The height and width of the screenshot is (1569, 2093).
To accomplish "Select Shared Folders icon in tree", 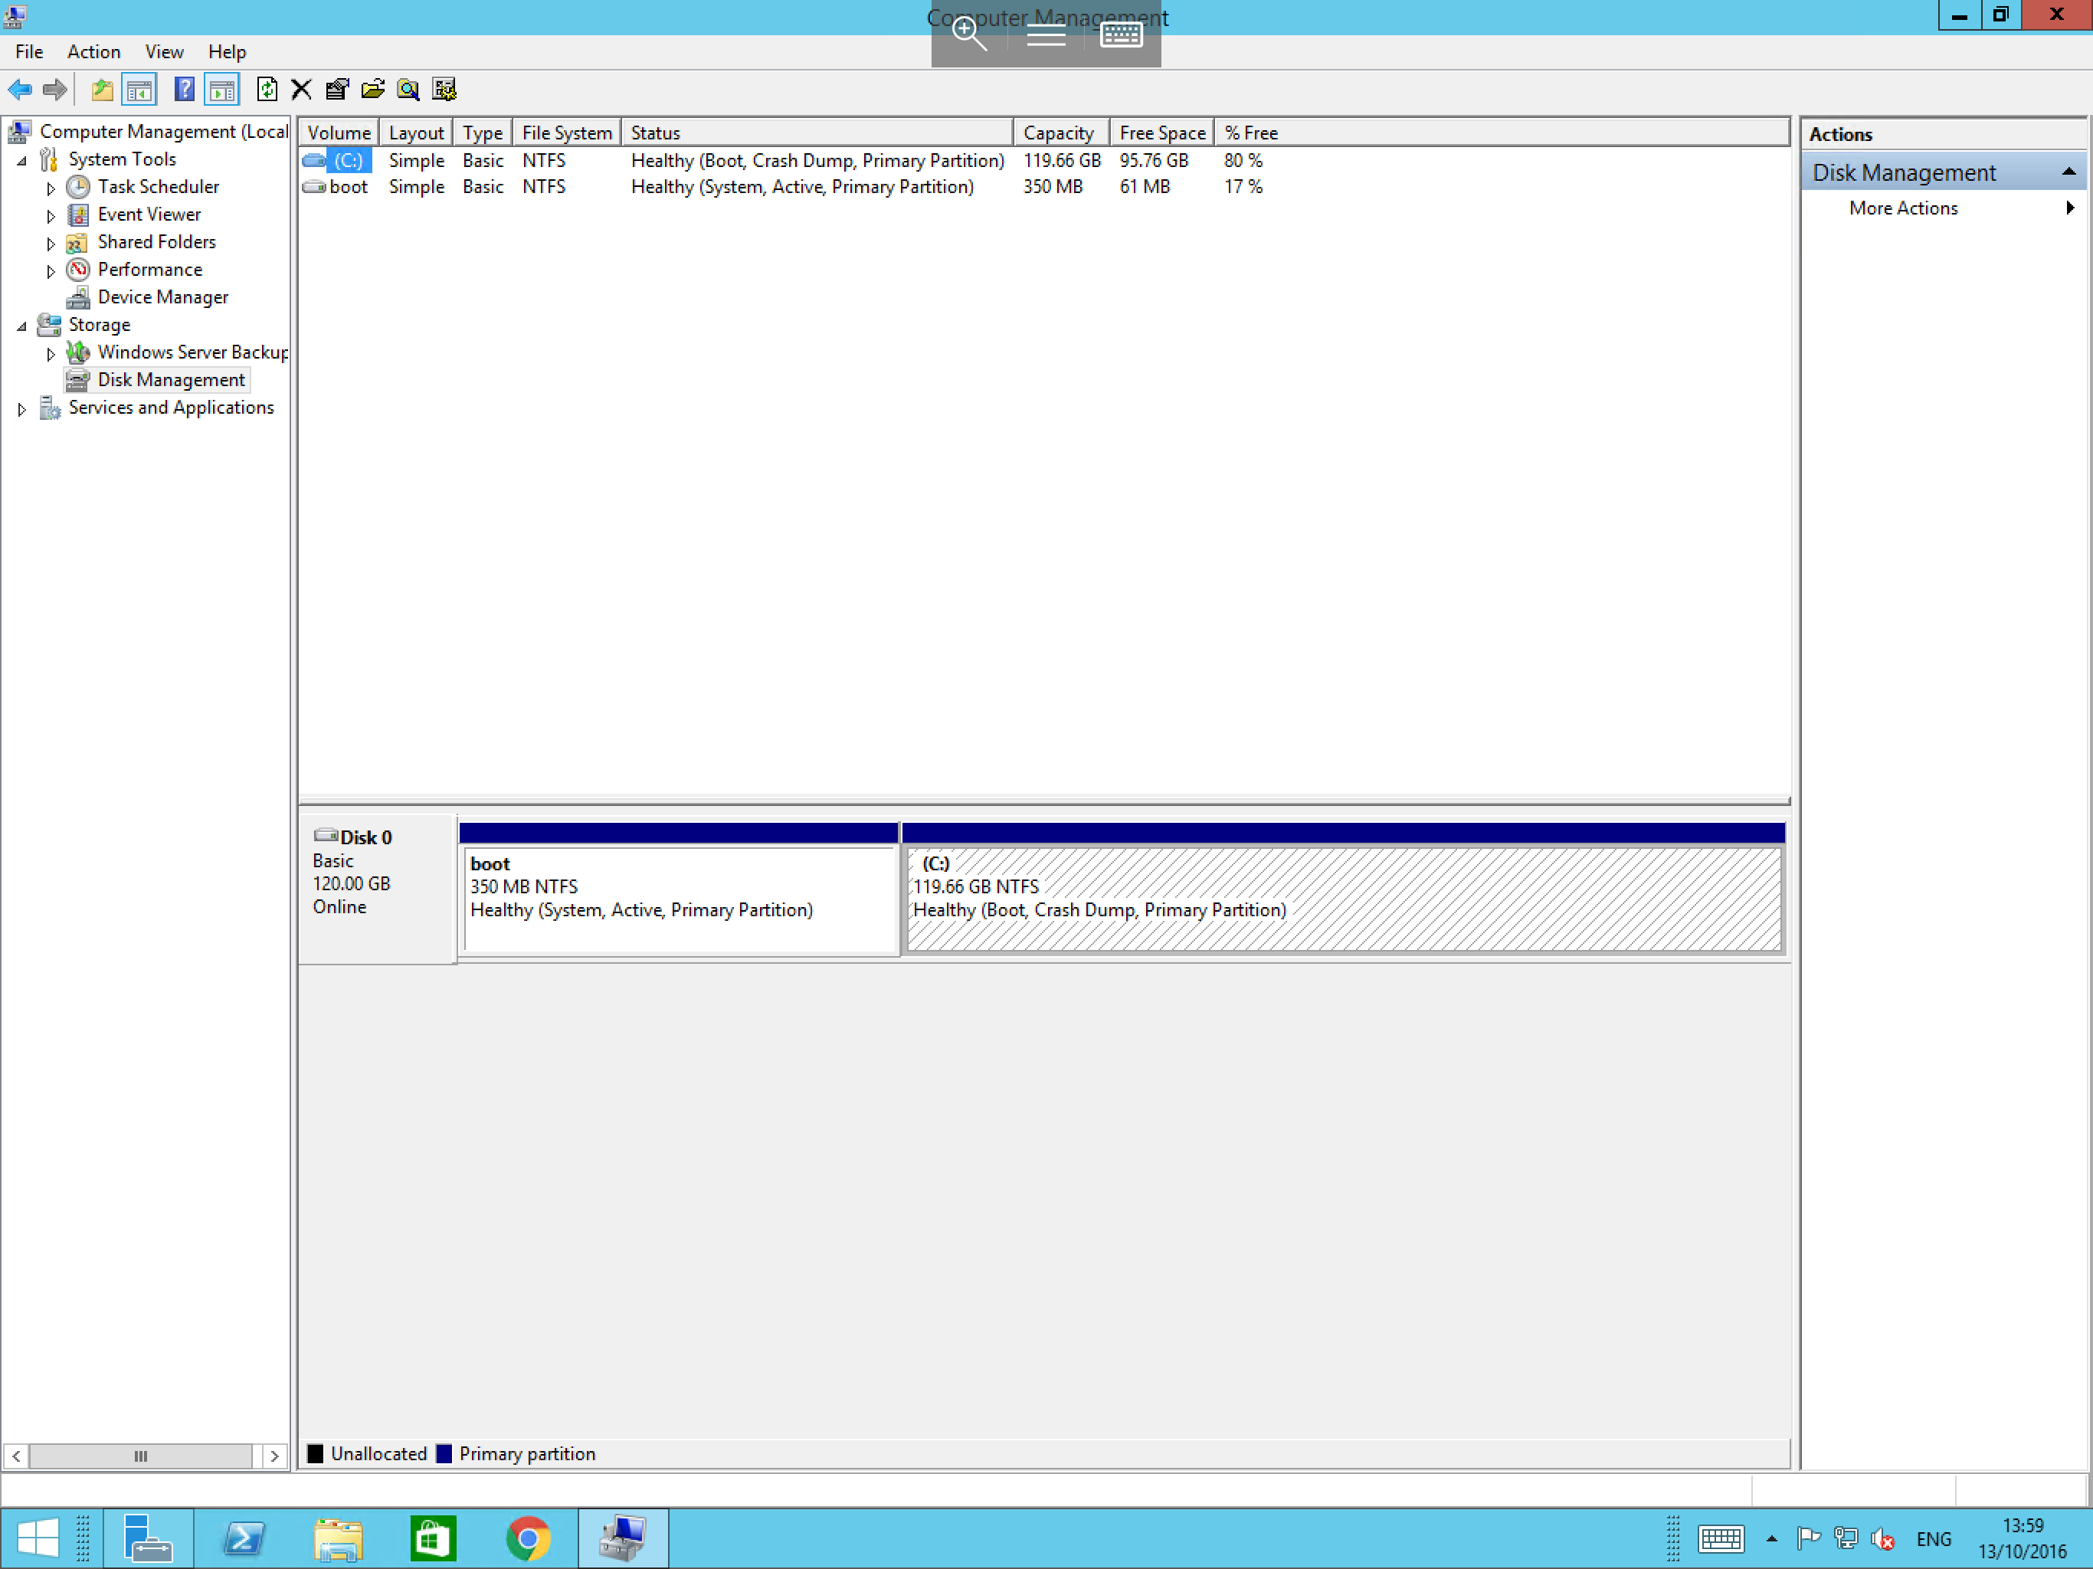I will tap(79, 242).
